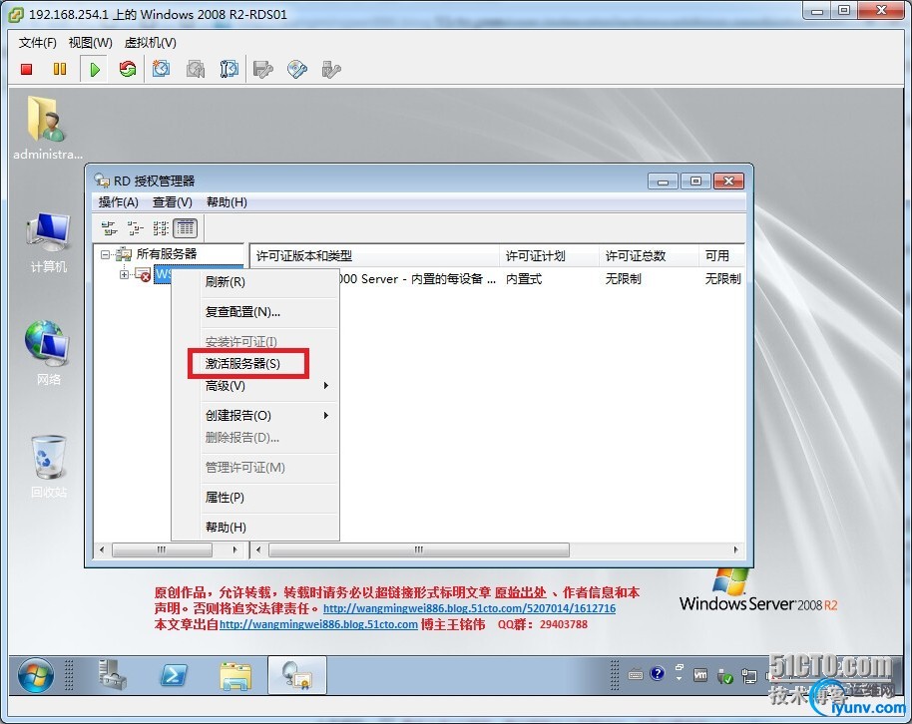Open the 帮助(H) menu in RD manager
Screen dimensions: 912x724
(x=227, y=201)
